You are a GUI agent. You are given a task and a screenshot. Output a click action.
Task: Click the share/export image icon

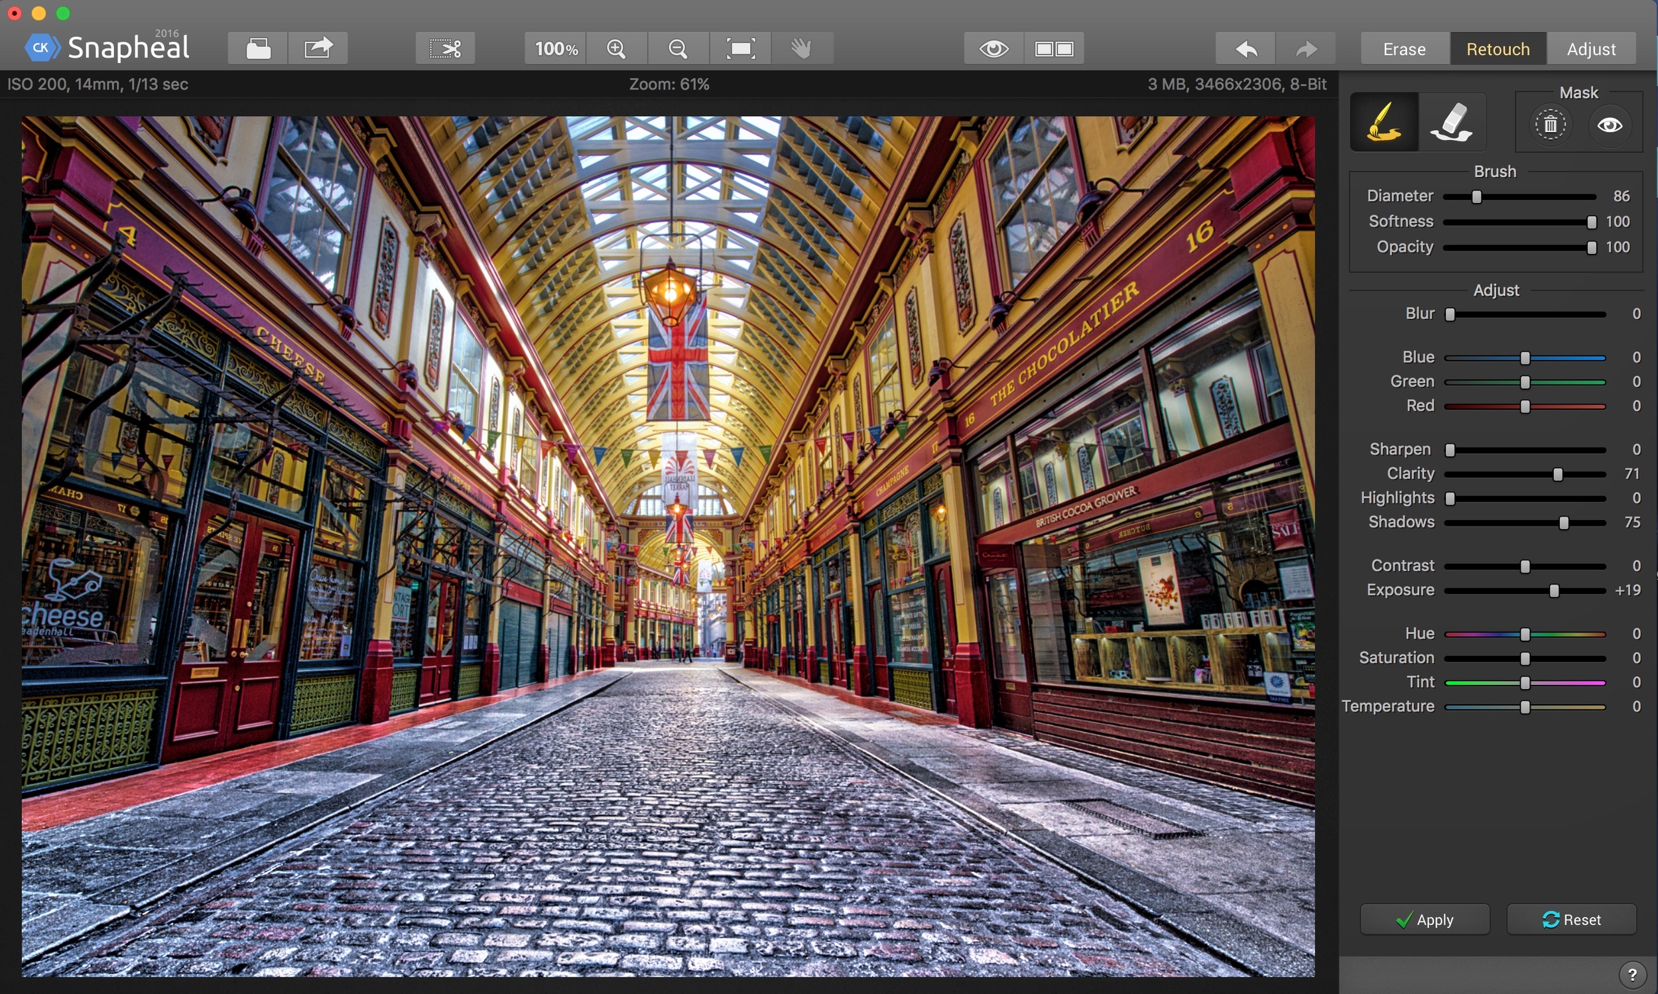(x=318, y=48)
